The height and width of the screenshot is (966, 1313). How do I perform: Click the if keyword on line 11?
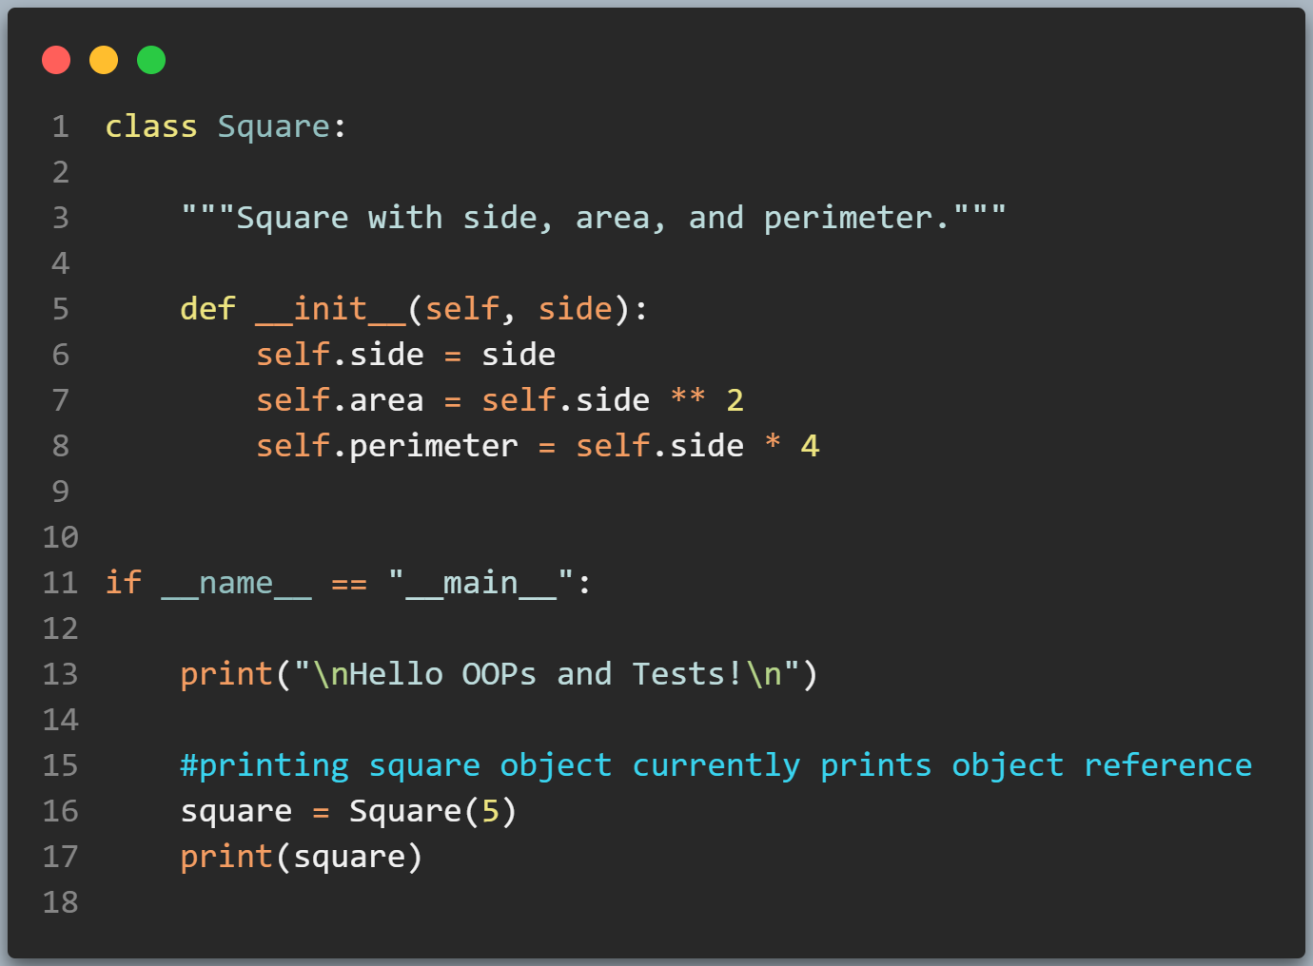123,583
